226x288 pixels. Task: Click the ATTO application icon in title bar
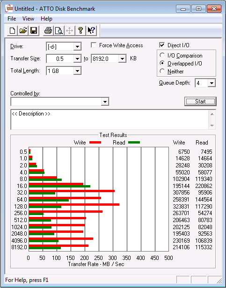point(9,8)
